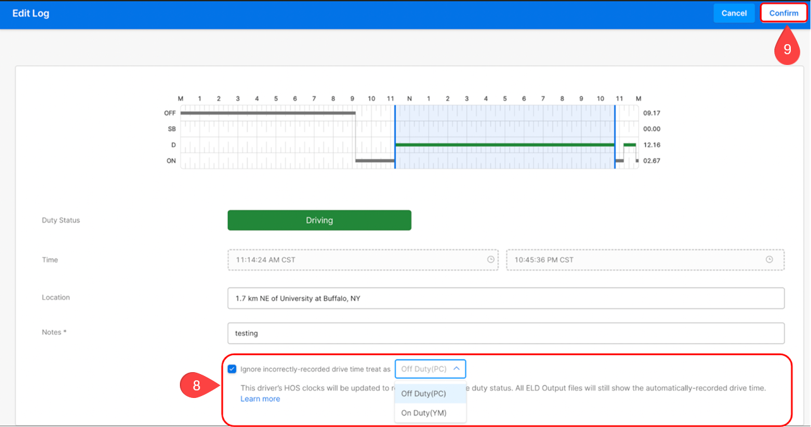811x427 pixels.
Task: Click right blue selection boundary on graph
Action: pyautogui.click(x=615, y=137)
